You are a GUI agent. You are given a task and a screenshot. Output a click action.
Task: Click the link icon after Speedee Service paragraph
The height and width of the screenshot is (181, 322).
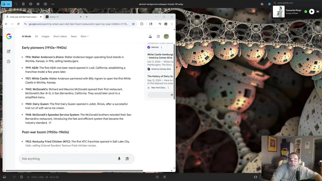(x=50, y=123)
